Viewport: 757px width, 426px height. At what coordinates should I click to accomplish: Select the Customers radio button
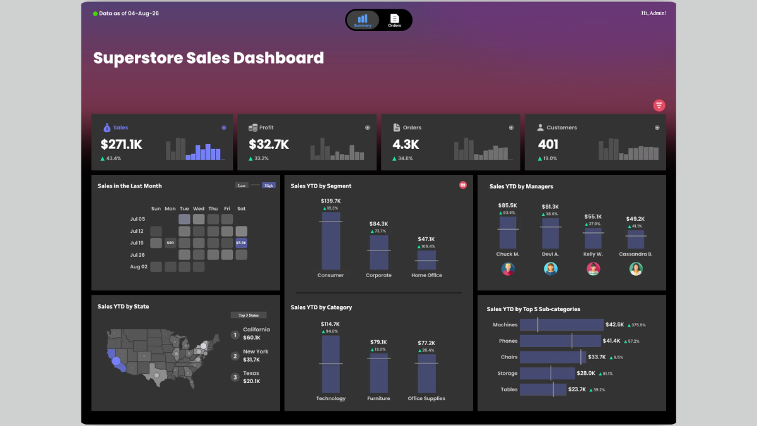(x=657, y=127)
